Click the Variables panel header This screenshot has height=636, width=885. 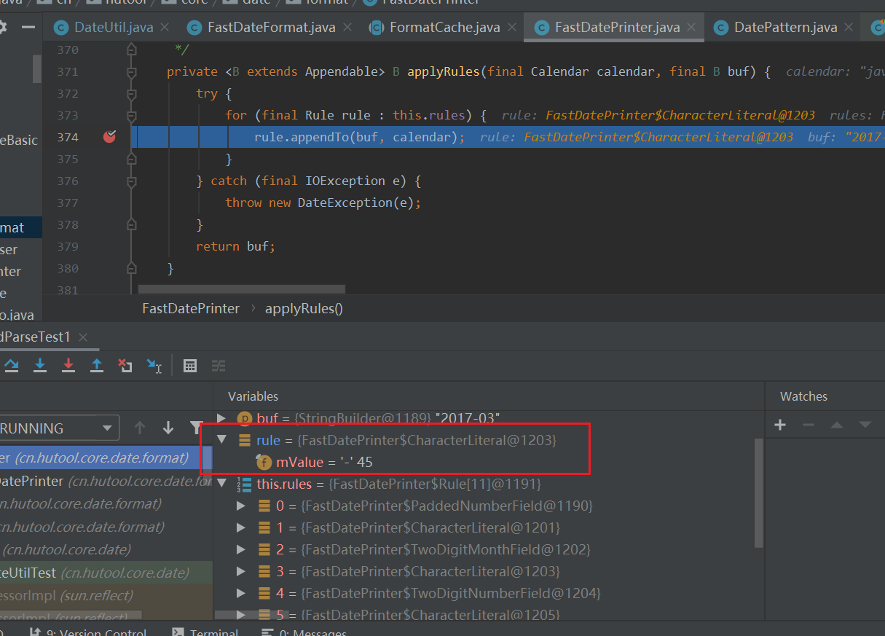click(x=253, y=396)
